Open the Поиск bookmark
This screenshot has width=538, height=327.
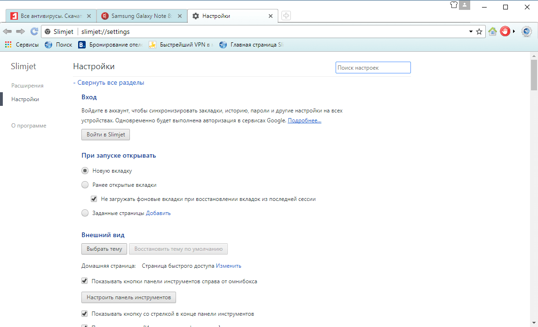[x=58, y=45]
